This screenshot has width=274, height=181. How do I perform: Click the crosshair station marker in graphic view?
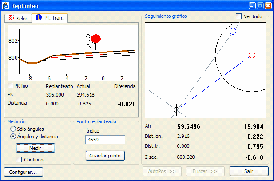pos(177,109)
